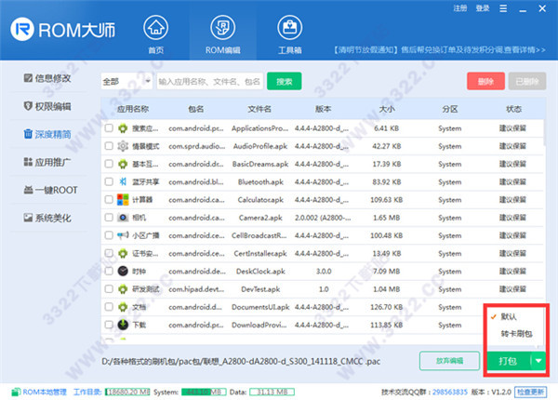Click the green 搜索 button
Viewport: 558px width, 400px height.
(284, 82)
